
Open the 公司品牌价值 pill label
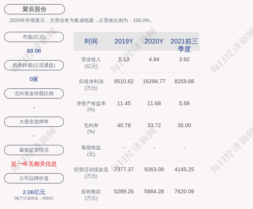[x=34, y=178]
